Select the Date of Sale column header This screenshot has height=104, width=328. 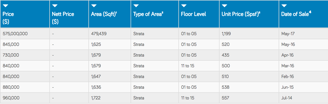point(303,14)
